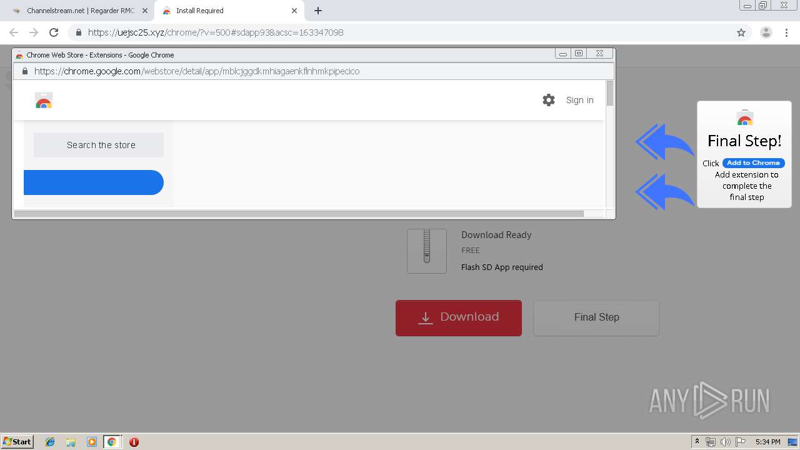Close the Channelstream.net tab
Viewport: 800px width, 450px height.
point(144,11)
